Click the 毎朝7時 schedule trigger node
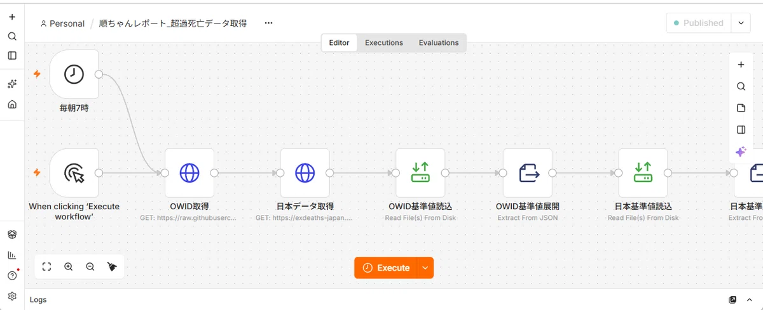This screenshot has height=310, width=763. [74, 74]
